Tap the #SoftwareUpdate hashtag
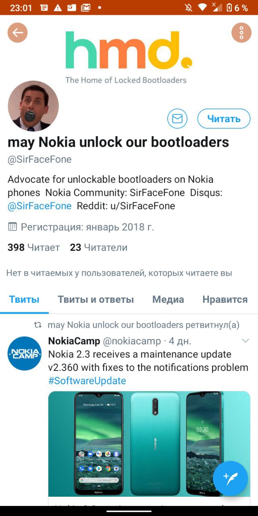 coord(87,381)
